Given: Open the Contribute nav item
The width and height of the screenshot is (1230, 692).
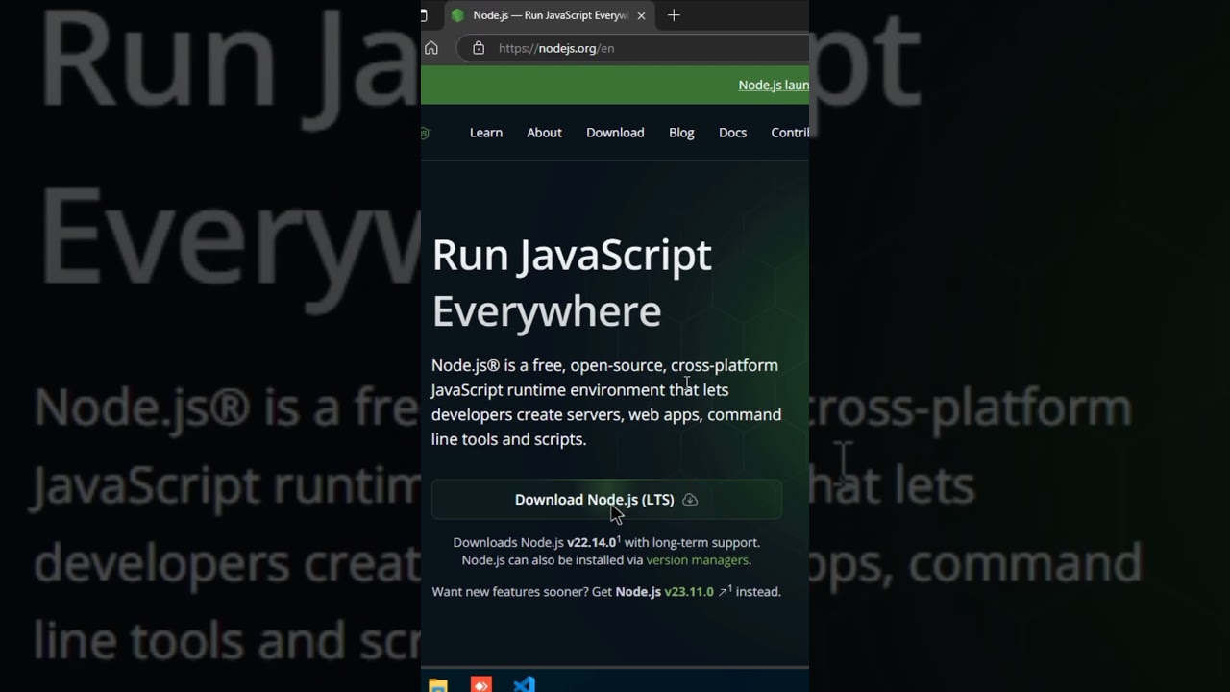Looking at the screenshot, I should pos(790,133).
